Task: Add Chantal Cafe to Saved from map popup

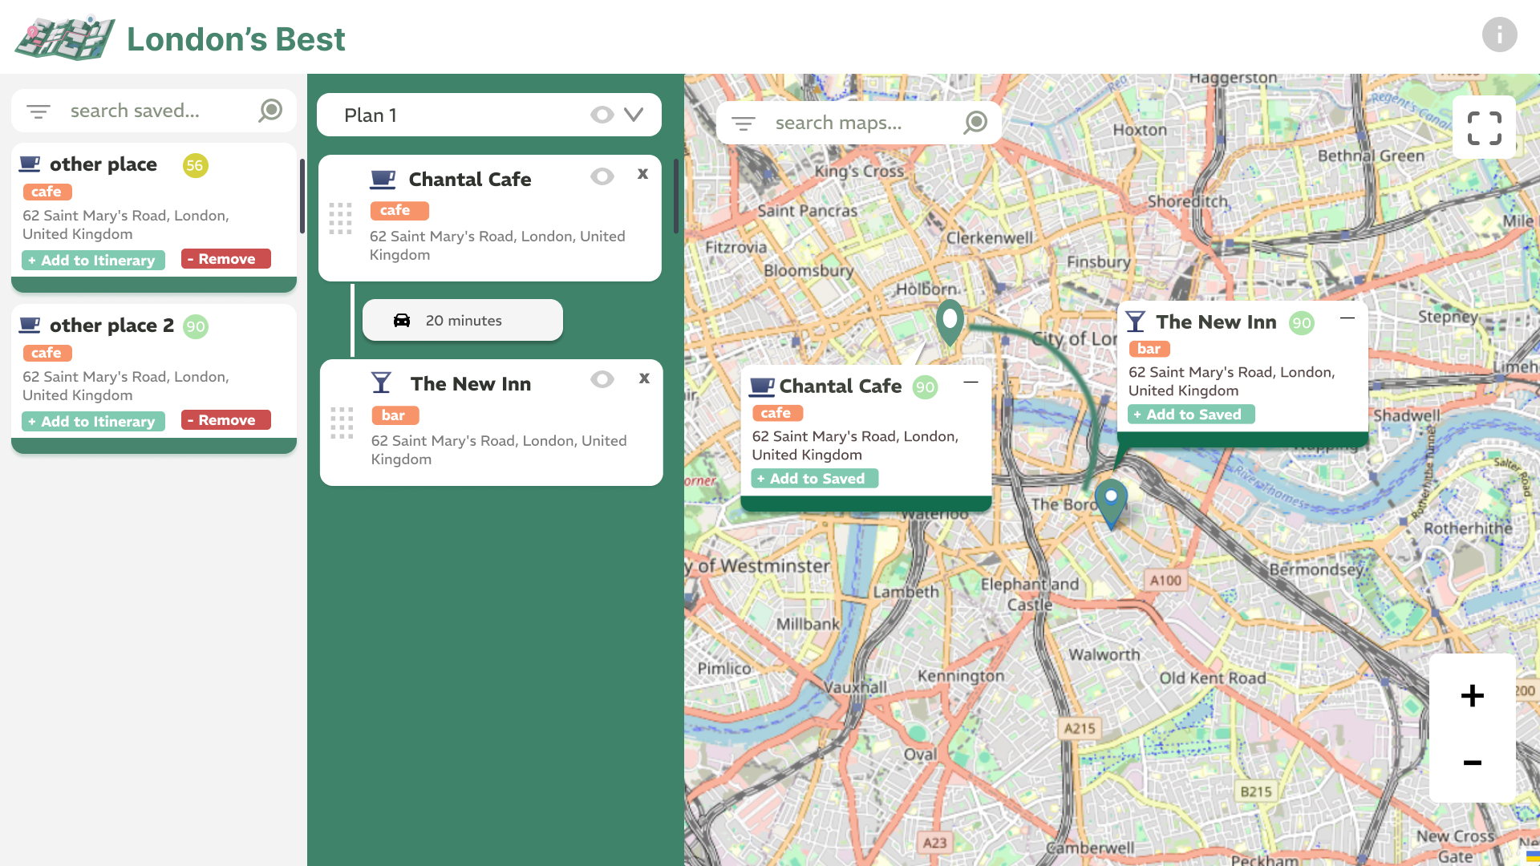Action: click(814, 478)
